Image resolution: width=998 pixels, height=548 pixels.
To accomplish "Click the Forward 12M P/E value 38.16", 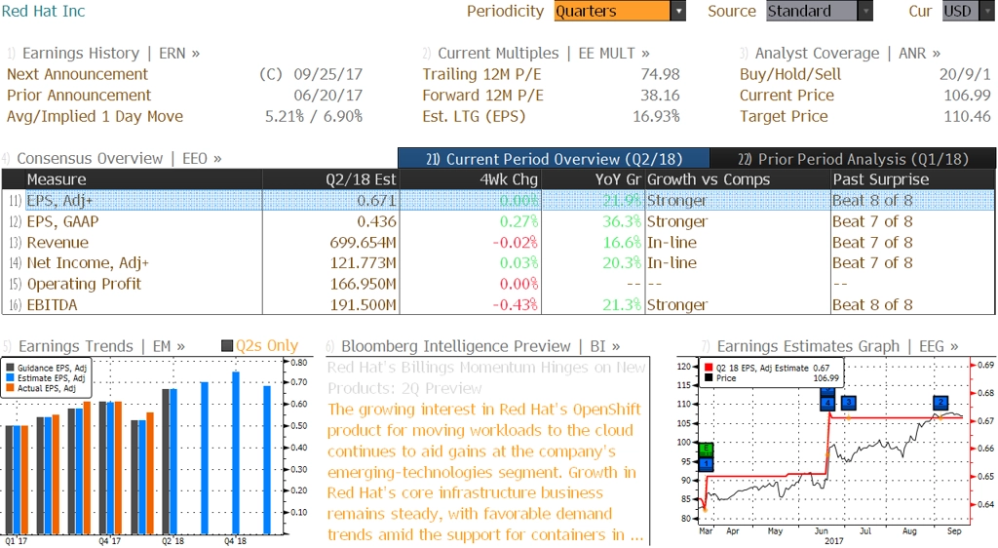I will (660, 96).
